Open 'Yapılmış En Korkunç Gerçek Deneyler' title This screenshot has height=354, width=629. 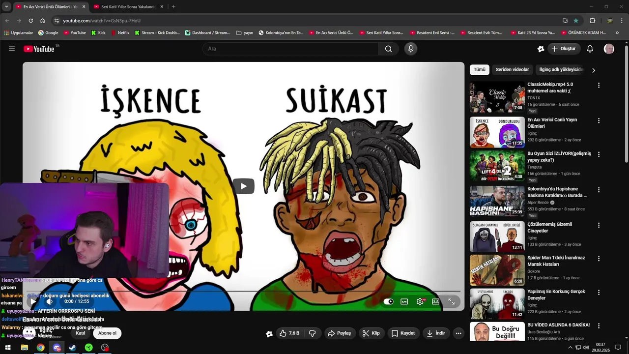(x=556, y=295)
